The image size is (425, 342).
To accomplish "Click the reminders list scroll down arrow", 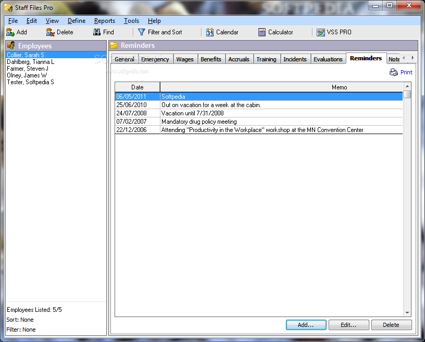I will tap(407, 312).
